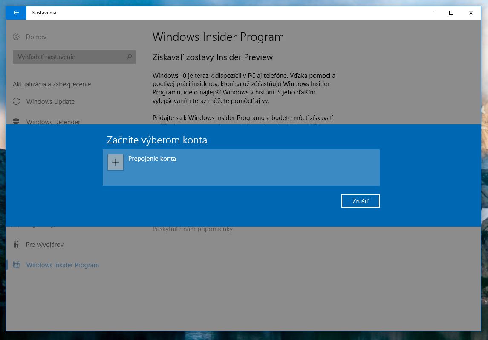Image resolution: width=488 pixels, height=340 pixels.
Task: Focus the Vyhľadať nastavenie search field
Action: point(74,57)
